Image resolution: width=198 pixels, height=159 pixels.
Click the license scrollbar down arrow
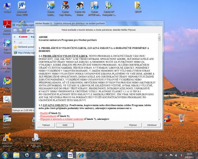pos(159,120)
